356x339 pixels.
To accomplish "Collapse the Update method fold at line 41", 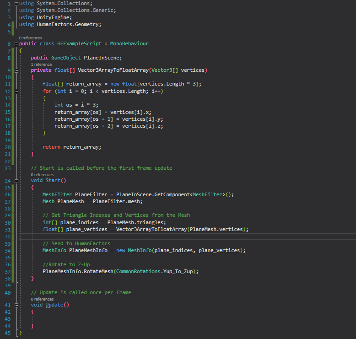I will click(x=16, y=306).
